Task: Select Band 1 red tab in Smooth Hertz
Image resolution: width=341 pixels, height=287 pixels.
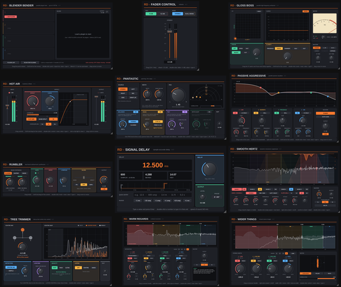Action: click(x=237, y=189)
